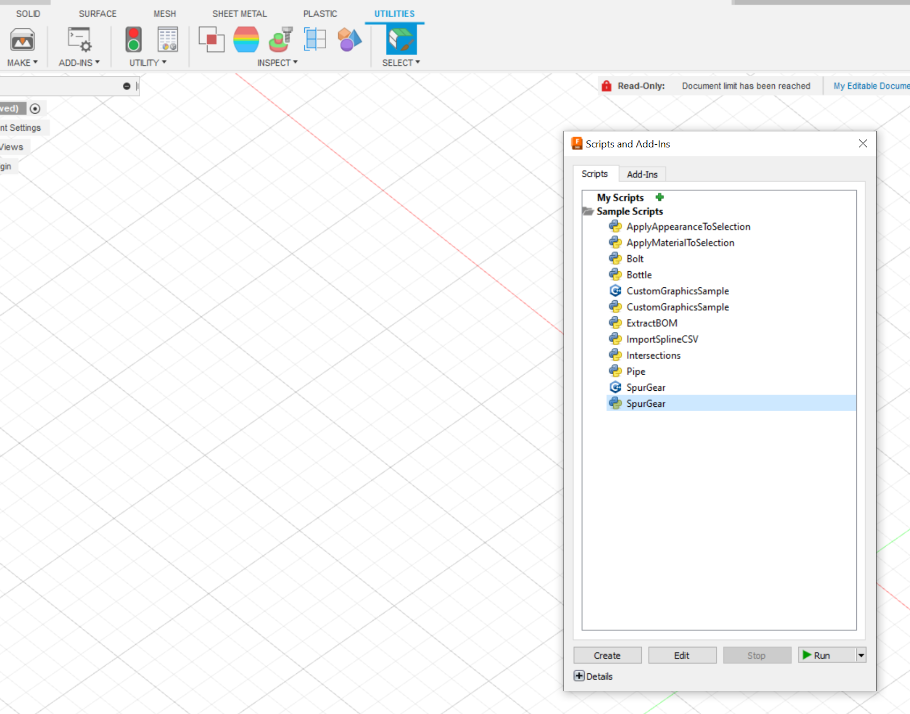
Task: Select the My Scripts heading
Action: [620, 197]
